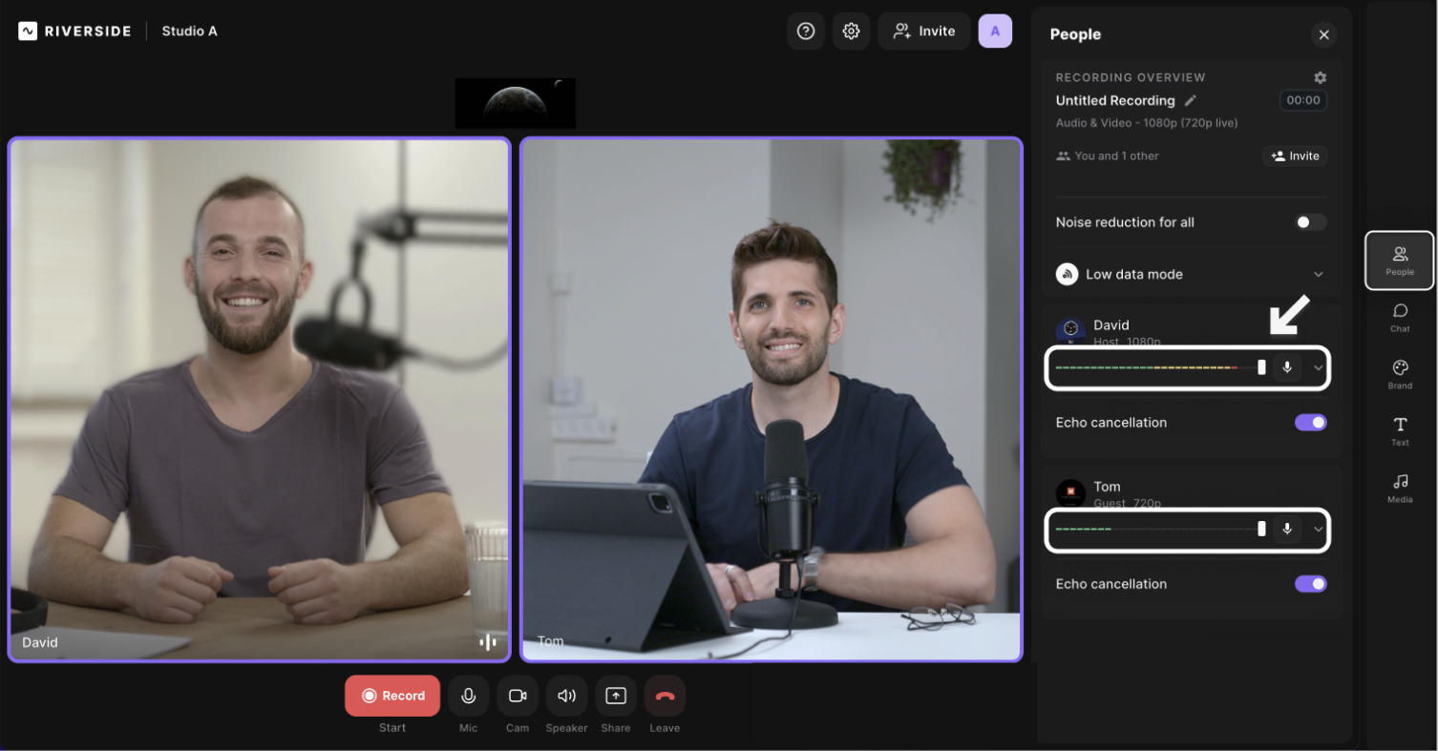
Task: Click the Share screen icon
Action: (x=616, y=696)
